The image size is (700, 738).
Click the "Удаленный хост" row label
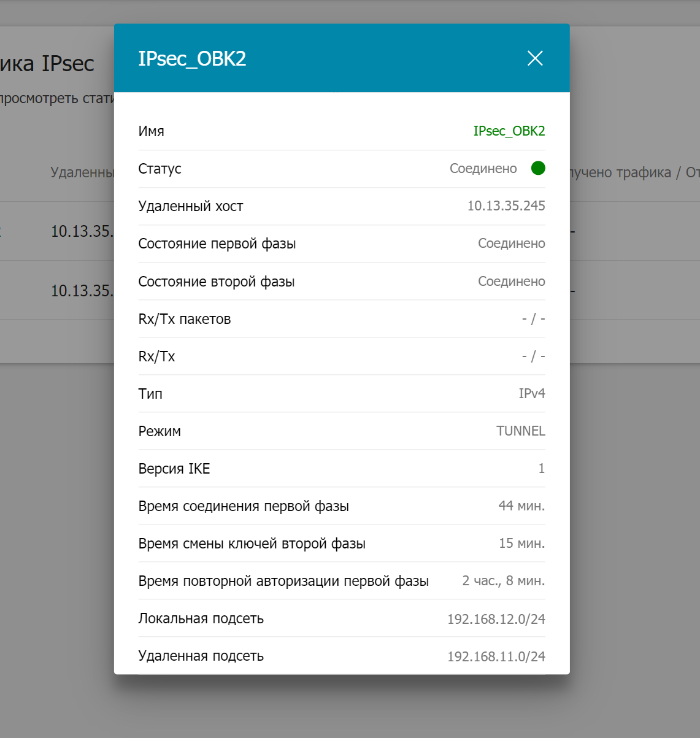point(191,206)
